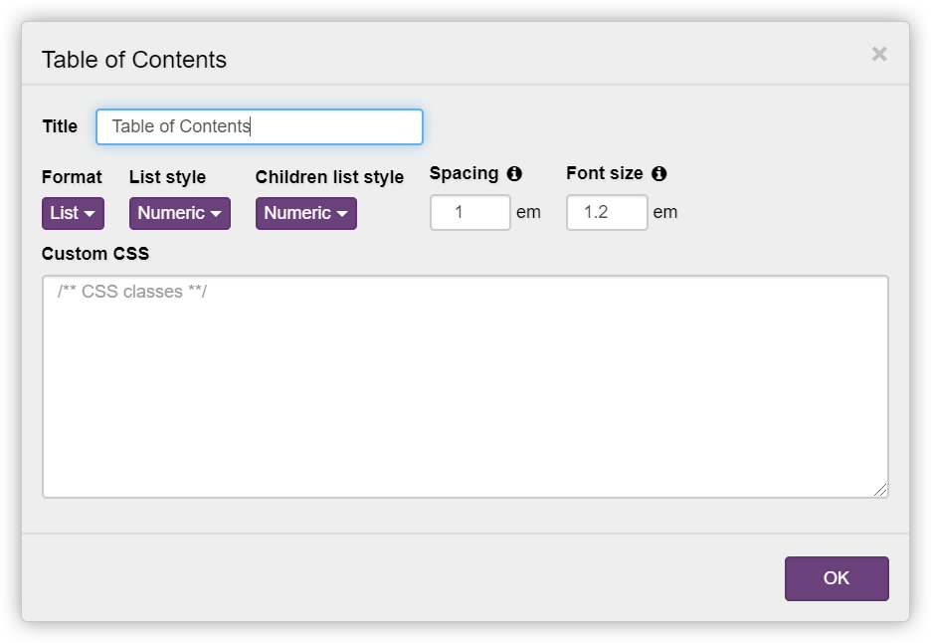Click the Format label text
Image resolution: width=931 pixels, height=643 pixels.
72,177
